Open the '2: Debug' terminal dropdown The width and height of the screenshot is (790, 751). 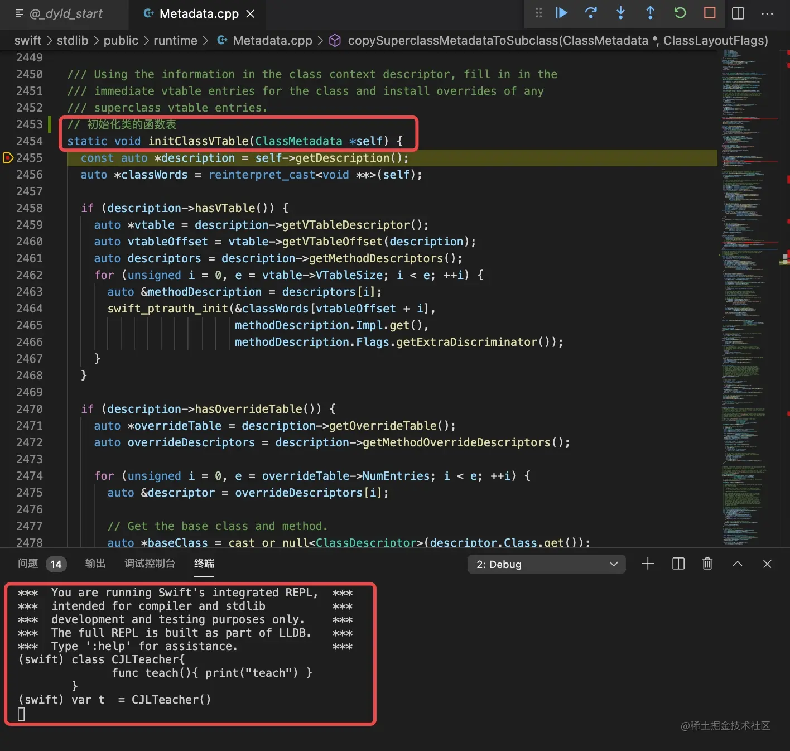point(547,564)
